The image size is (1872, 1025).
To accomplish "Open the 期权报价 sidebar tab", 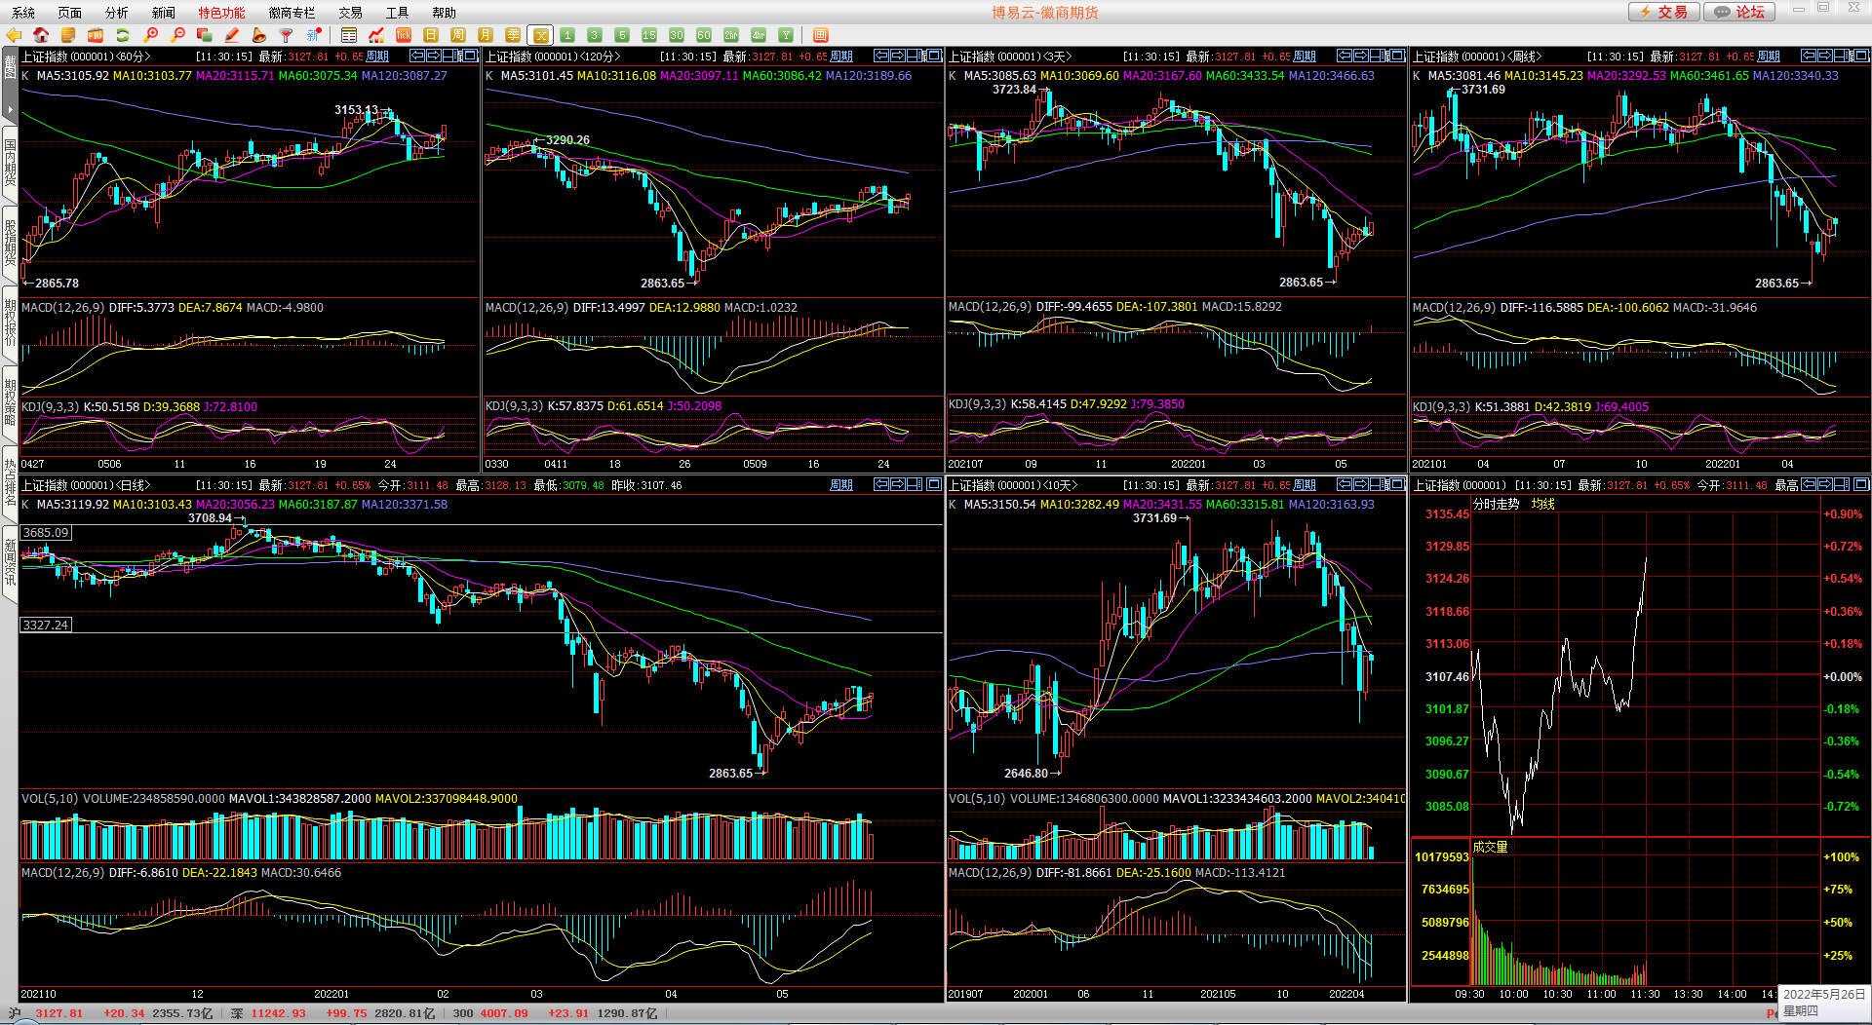I will [x=10, y=322].
